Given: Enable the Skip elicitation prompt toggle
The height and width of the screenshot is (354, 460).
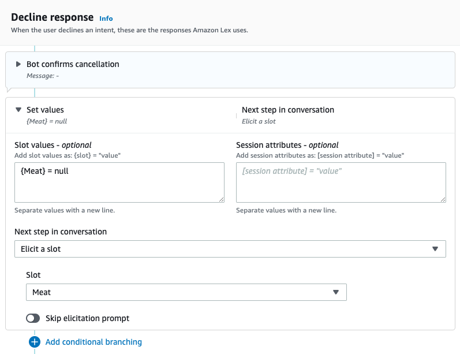Looking at the screenshot, I should click(x=33, y=318).
